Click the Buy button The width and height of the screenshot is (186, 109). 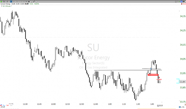click(4, 105)
